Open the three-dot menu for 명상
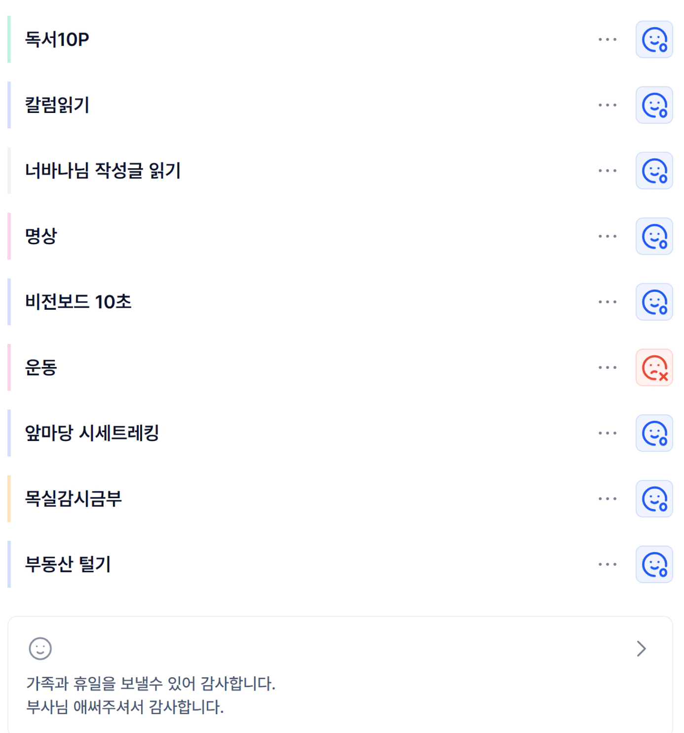Viewport: 684px width, 733px height. pos(607,236)
